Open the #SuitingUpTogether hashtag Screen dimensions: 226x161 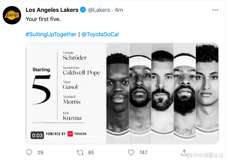pos(51,34)
